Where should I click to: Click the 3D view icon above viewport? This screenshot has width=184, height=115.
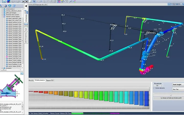coord(181,4)
